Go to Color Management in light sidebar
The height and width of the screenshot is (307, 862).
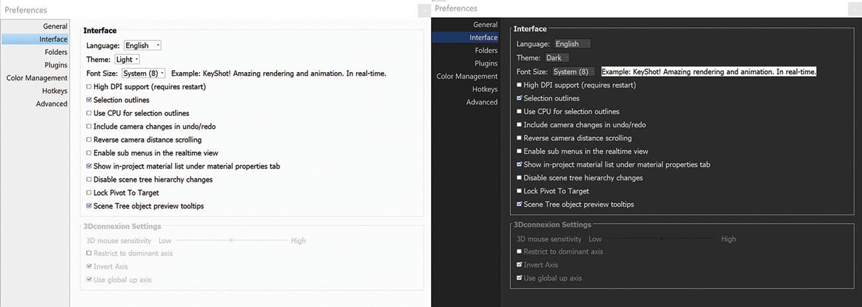click(37, 78)
